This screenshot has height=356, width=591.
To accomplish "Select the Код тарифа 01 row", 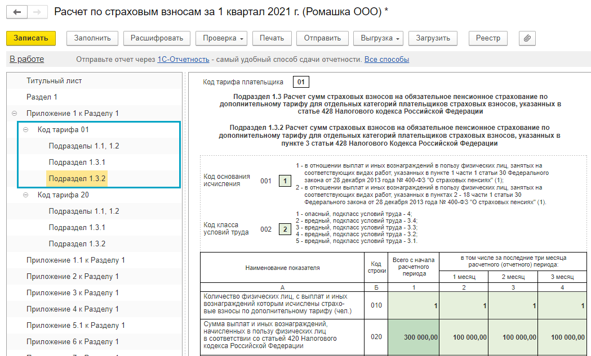I will pos(63,129).
